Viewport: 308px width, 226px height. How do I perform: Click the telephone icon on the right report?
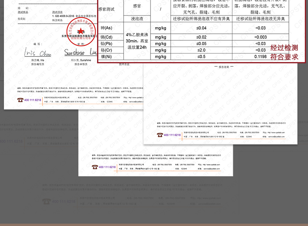(160, 135)
